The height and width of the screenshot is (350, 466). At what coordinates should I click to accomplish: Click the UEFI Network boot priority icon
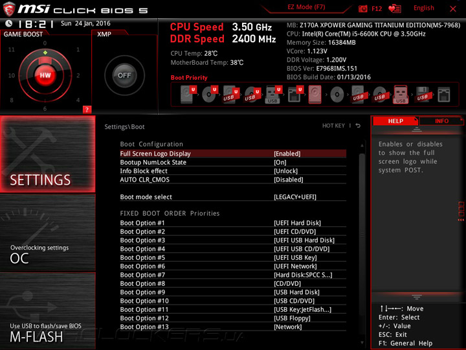coord(295,95)
